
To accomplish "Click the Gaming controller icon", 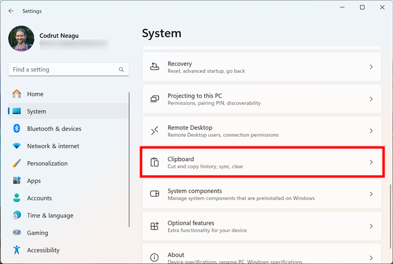I will pyautogui.click(x=17, y=233).
